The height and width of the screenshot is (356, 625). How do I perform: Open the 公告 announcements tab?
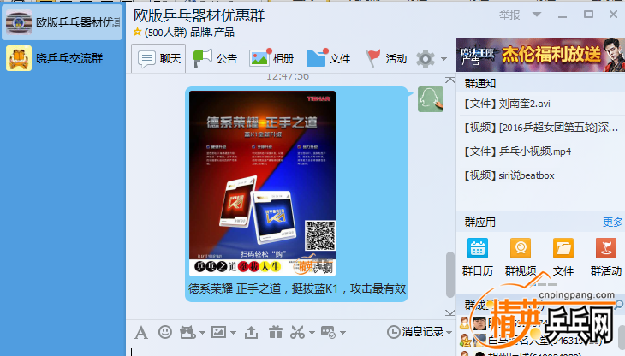[215, 58]
